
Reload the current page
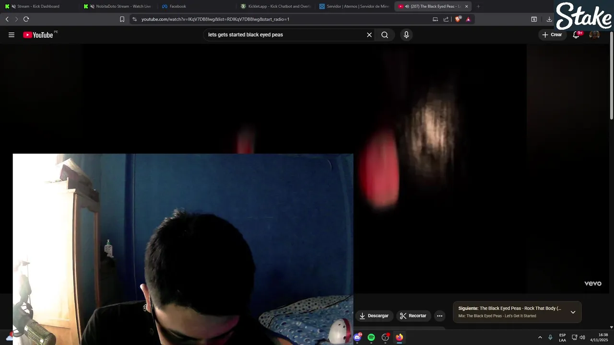tap(26, 19)
